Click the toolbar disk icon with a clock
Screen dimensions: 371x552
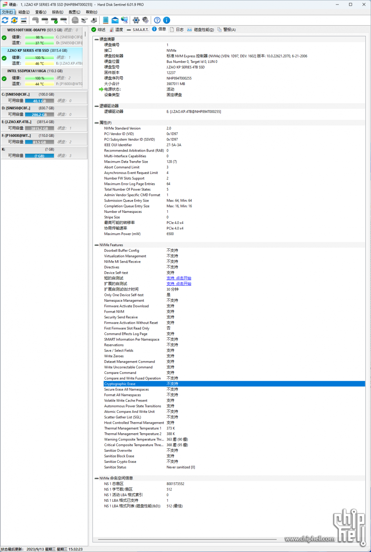[x=45, y=20]
